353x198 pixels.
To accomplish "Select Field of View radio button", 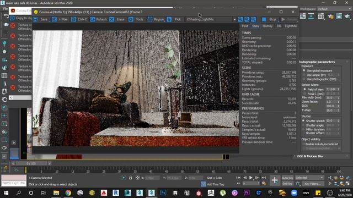I will (304, 89).
